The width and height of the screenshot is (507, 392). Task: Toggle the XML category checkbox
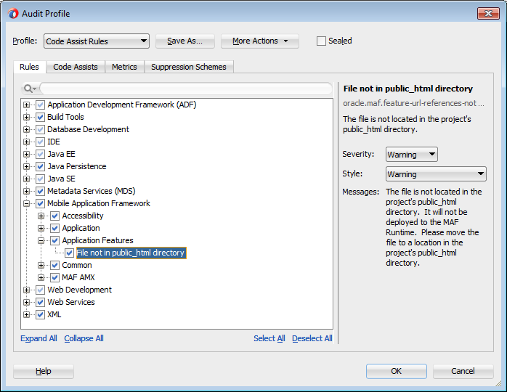40,314
